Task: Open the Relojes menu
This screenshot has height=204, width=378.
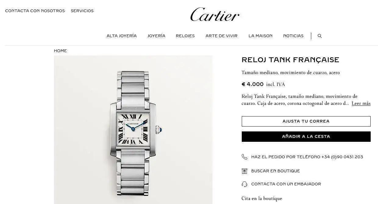Action: pos(185,36)
